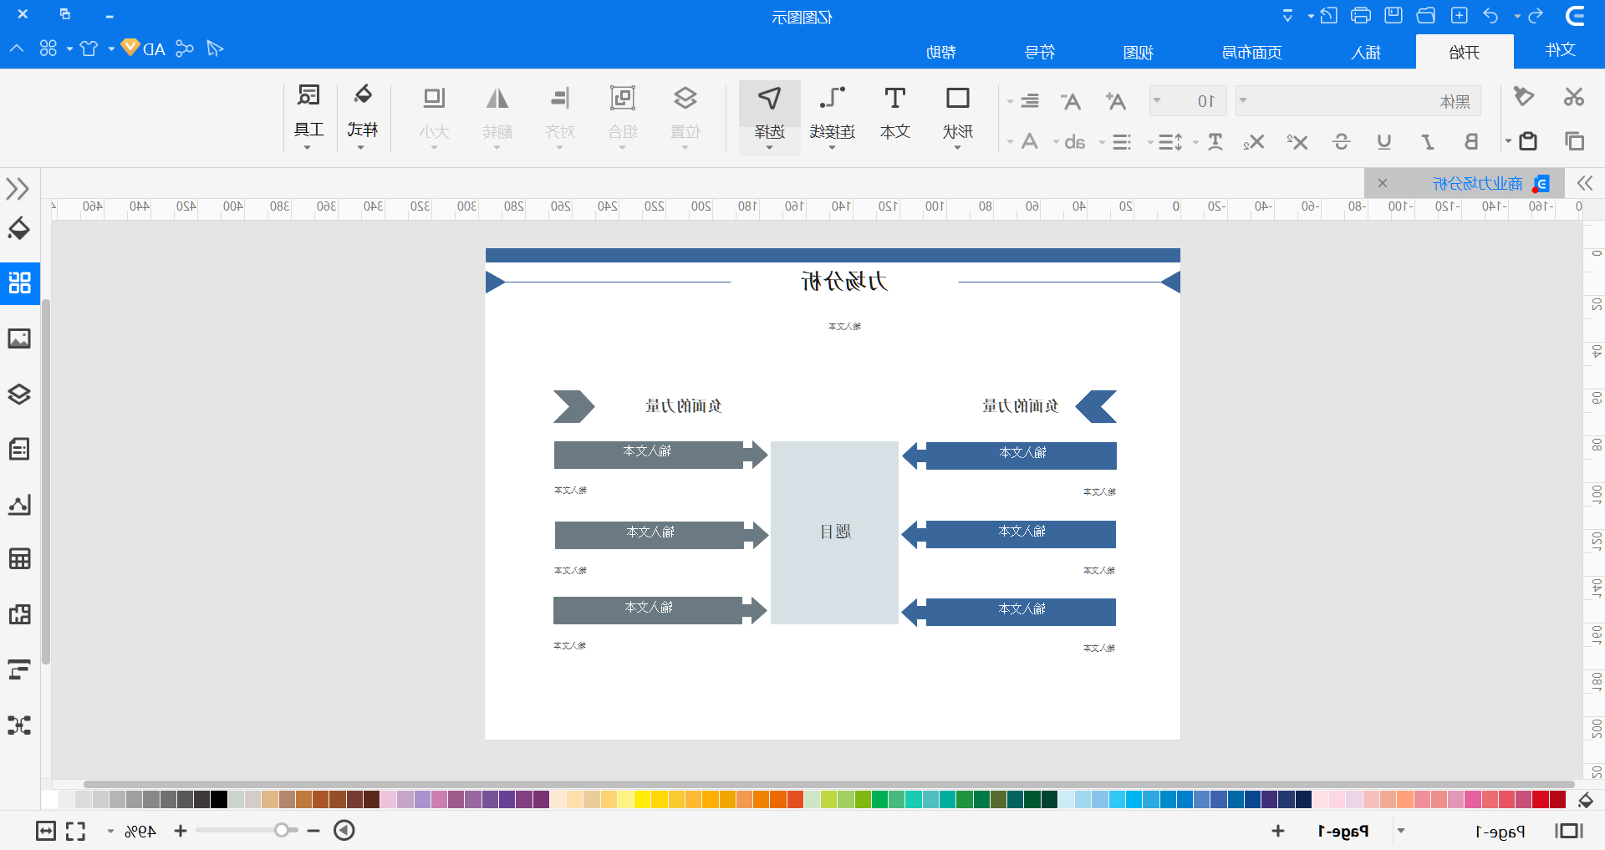Open the image sidebar panel
The height and width of the screenshot is (850, 1605).
pyautogui.click(x=19, y=338)
